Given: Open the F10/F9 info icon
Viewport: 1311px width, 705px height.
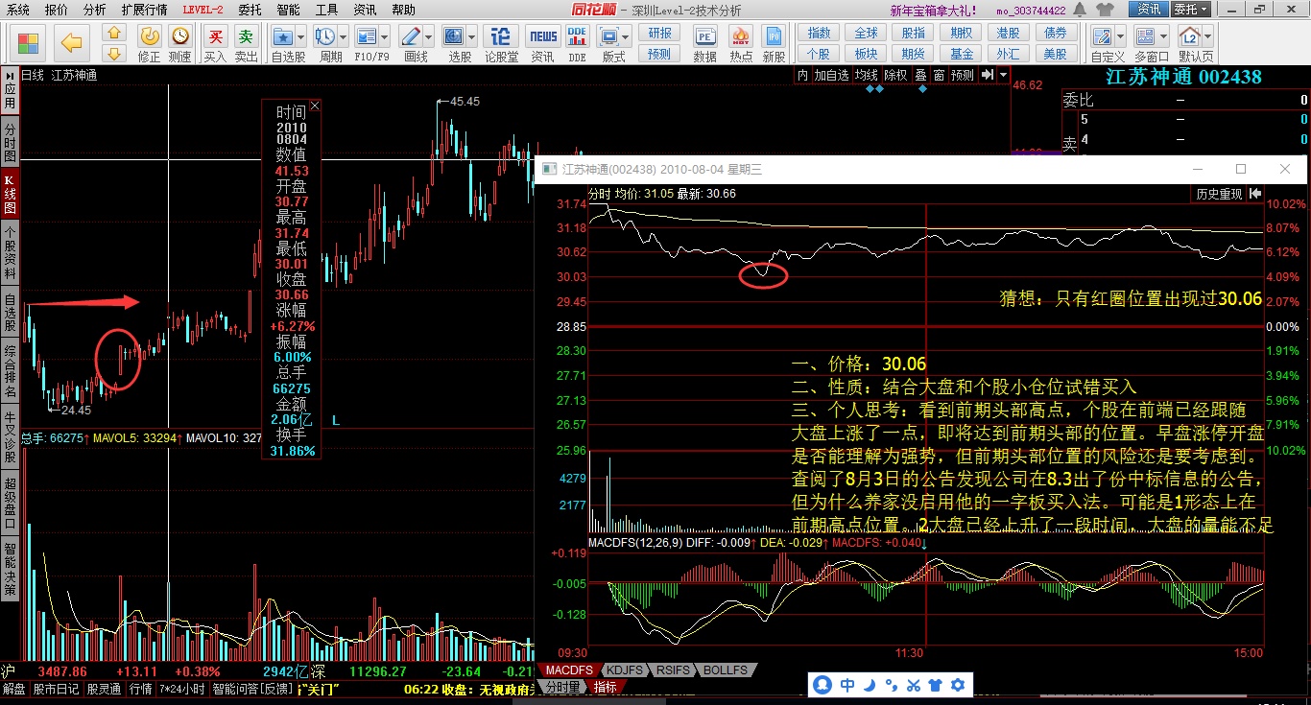Looking at the screenshot, I should click(366, 36).
